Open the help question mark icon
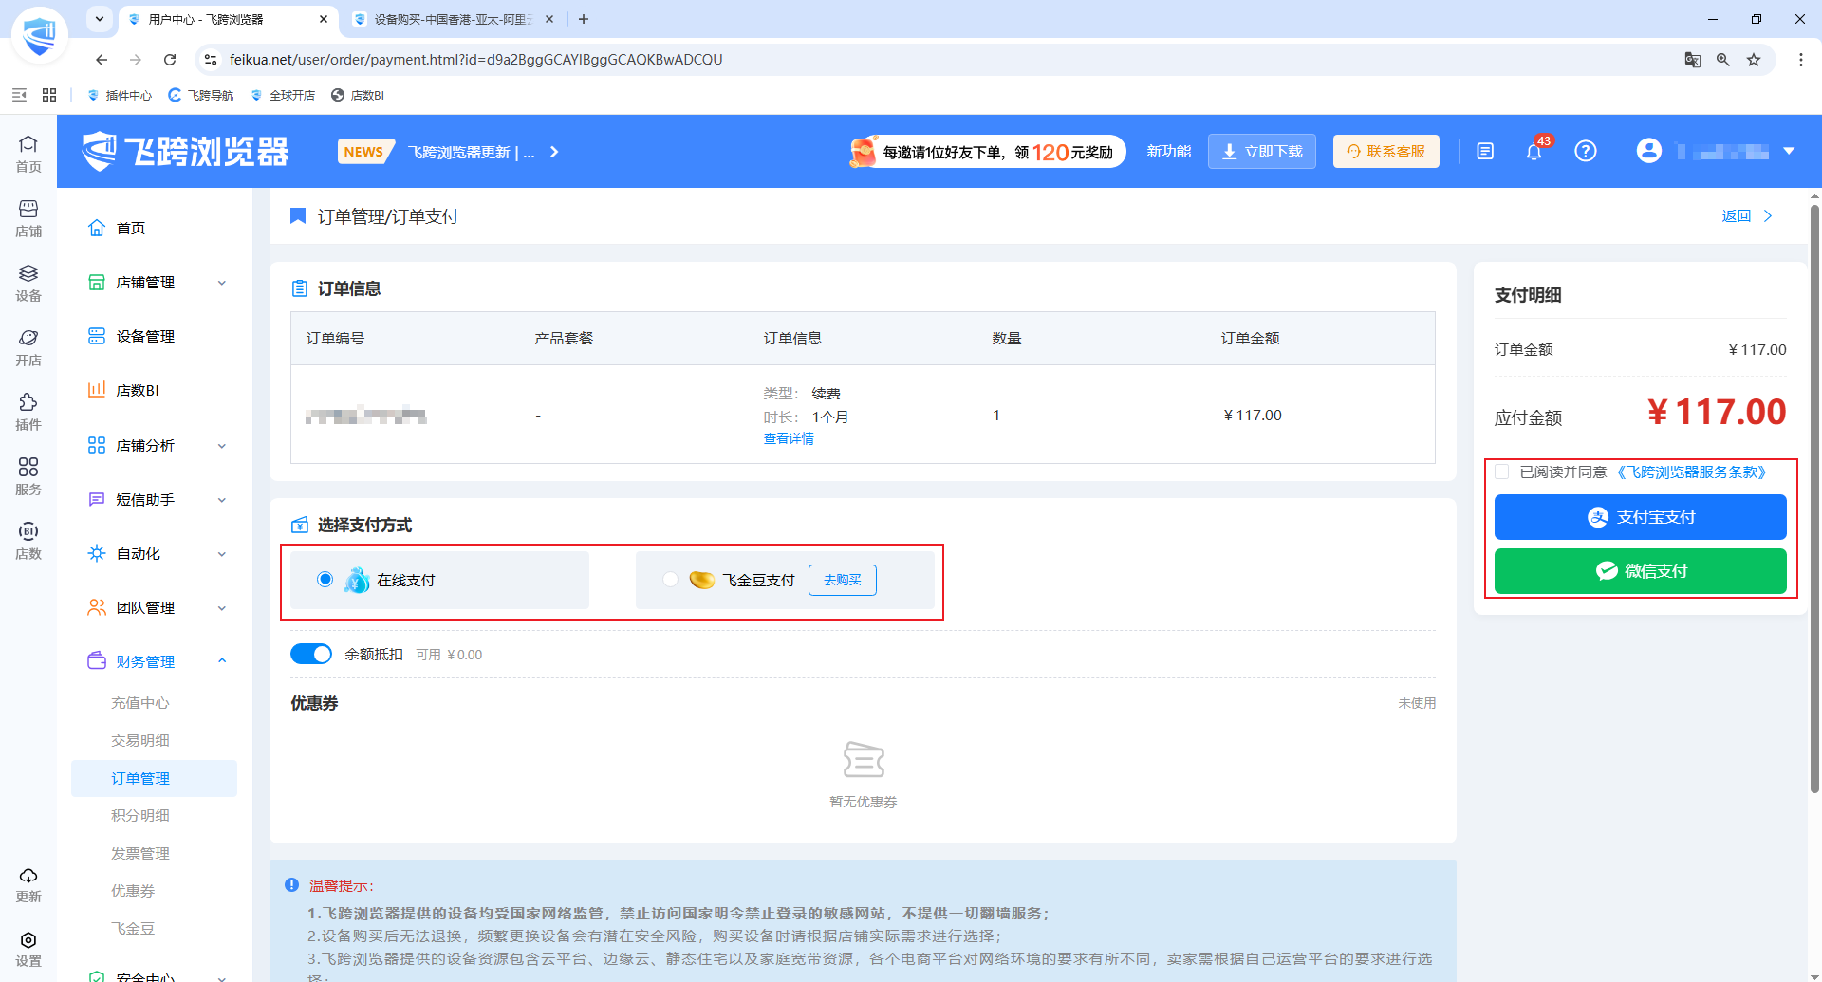 pyautogui.click(x=1586, y=152)
